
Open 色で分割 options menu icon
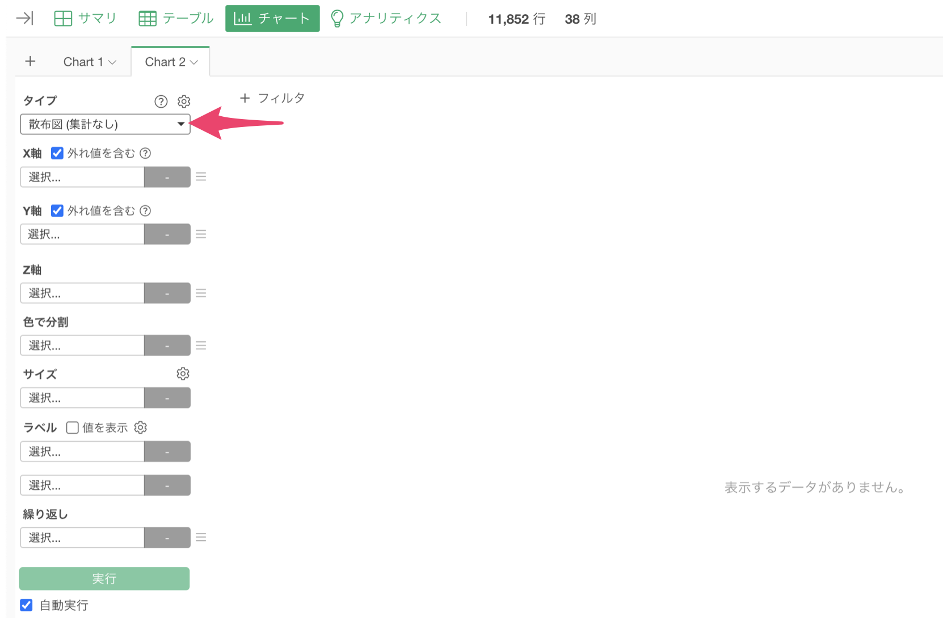[201, 345]
